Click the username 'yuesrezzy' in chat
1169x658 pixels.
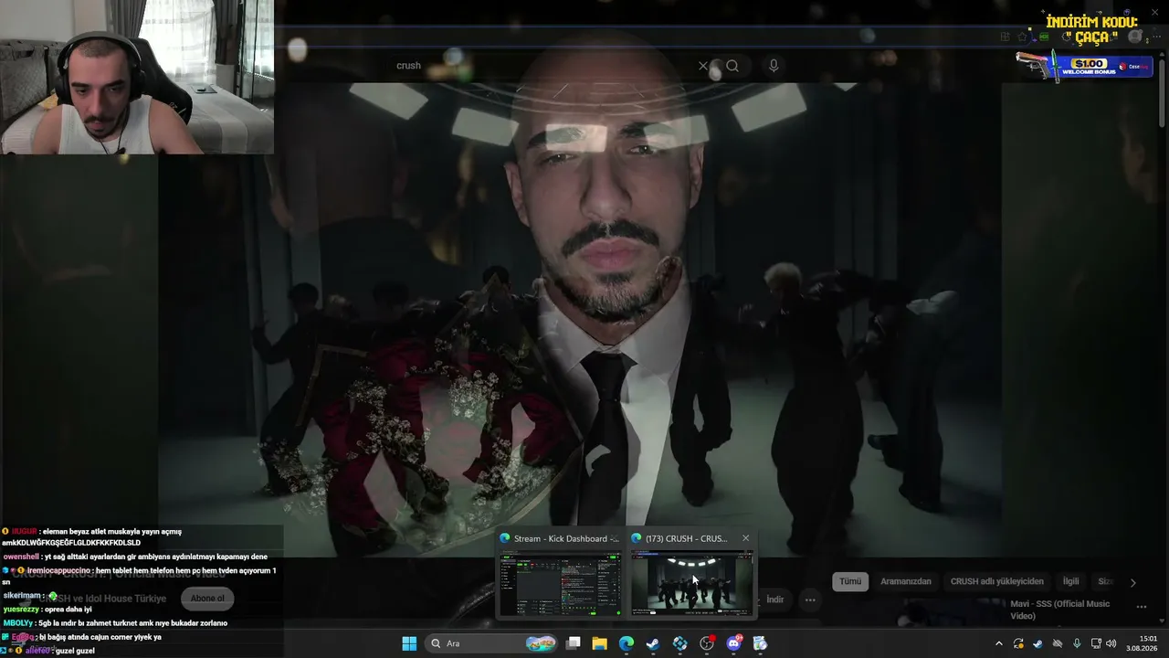tap(23, 610)
